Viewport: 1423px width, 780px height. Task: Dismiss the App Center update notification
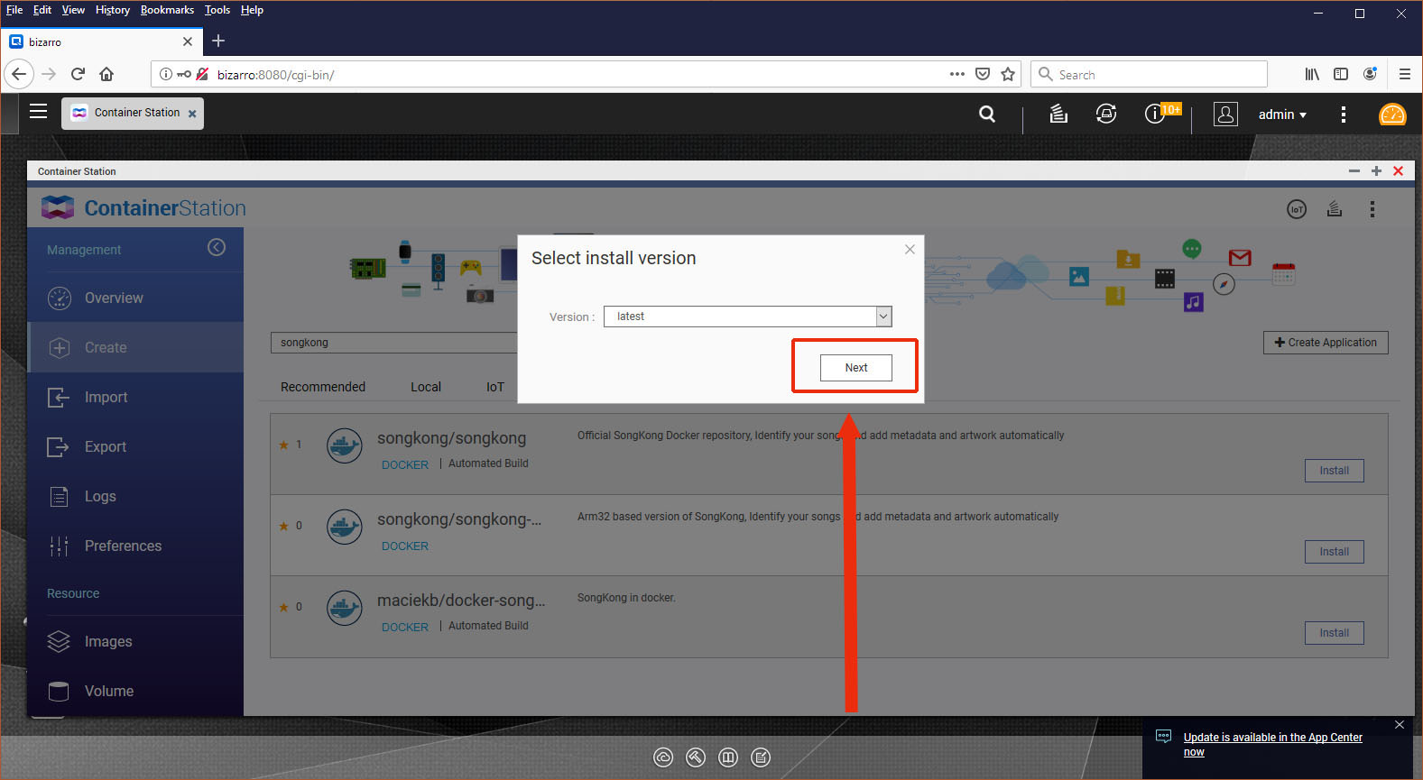1400,725
